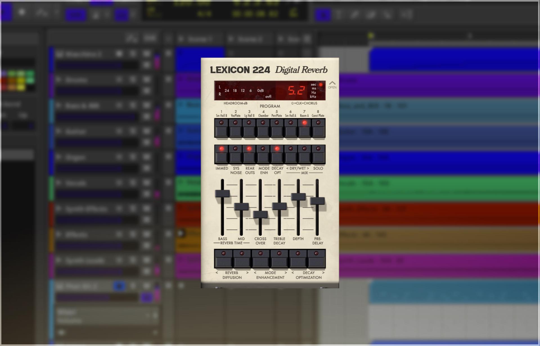Decrease dry/wet mix with left button
This screenshot has width=540, height=346.
click(291, 154)
